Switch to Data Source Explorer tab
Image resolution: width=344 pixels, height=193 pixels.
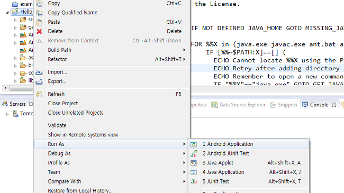238,105
